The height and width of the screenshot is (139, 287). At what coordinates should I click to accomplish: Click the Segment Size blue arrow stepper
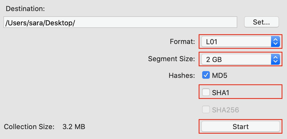pyautogui.click(x=275, y=60)
